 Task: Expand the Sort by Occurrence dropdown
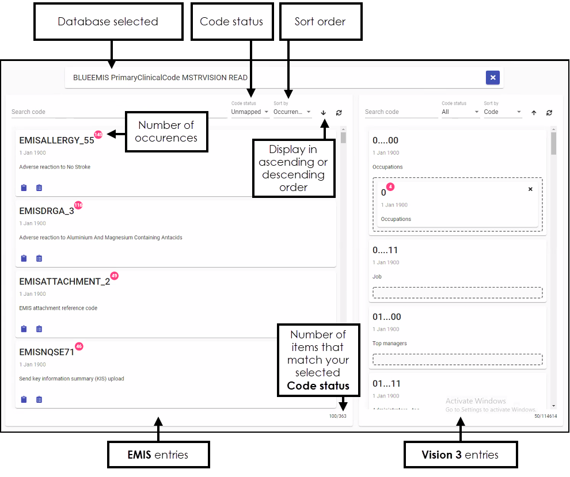pos(292,112)
